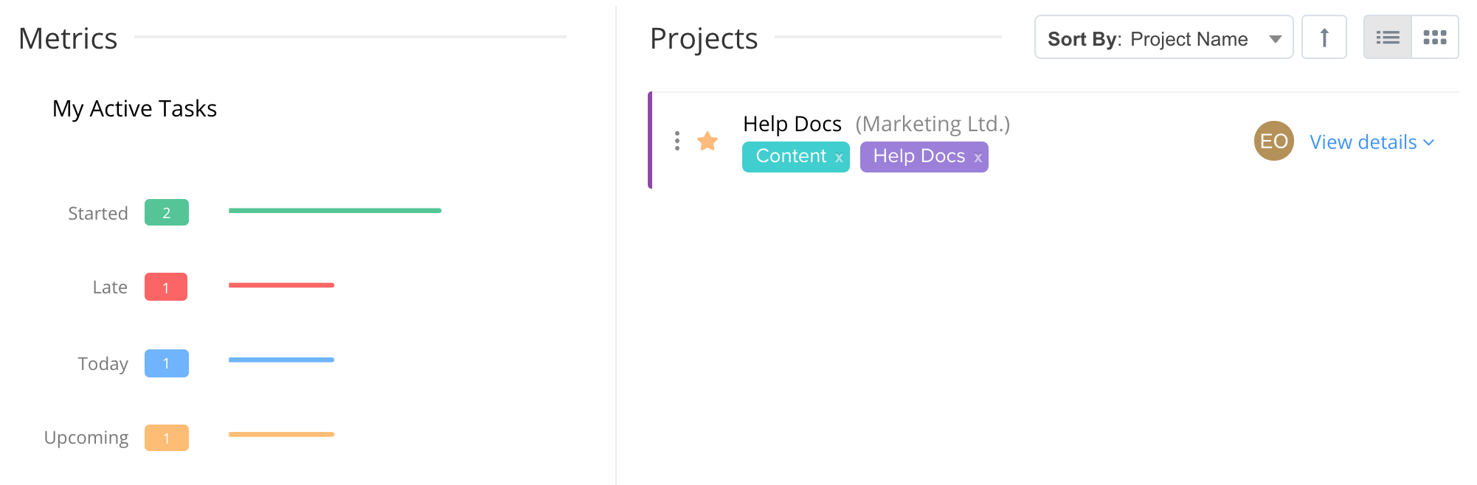Click the Late label
1477x485 pixels.
pyautogui.click(x=110, y=287)
